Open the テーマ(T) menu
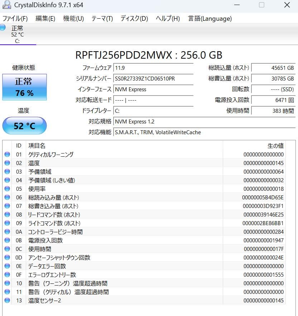The width and height of the screenshot is (298, 316). coord(102,19)
